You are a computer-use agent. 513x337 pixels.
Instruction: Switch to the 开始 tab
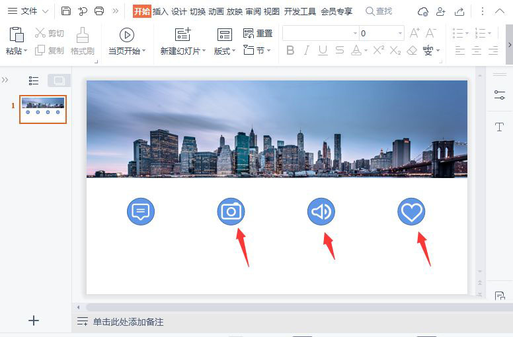[142, 11]
